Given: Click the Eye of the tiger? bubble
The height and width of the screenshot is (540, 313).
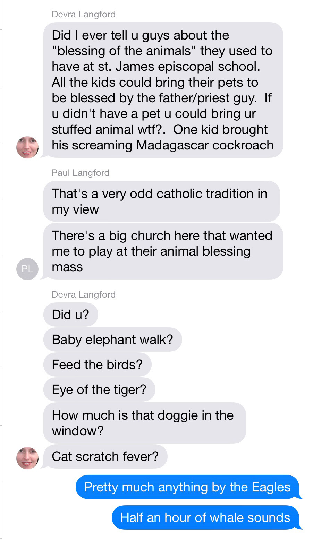Looking at the screenshot, I should coord(99,390).
